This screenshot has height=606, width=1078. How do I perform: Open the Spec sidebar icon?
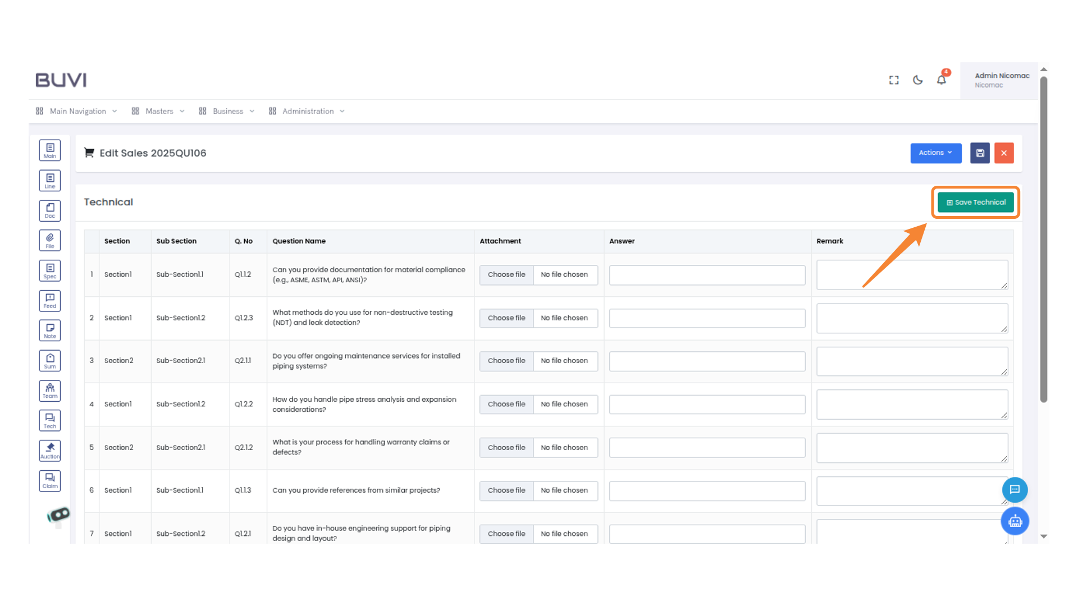pos(50,270)
